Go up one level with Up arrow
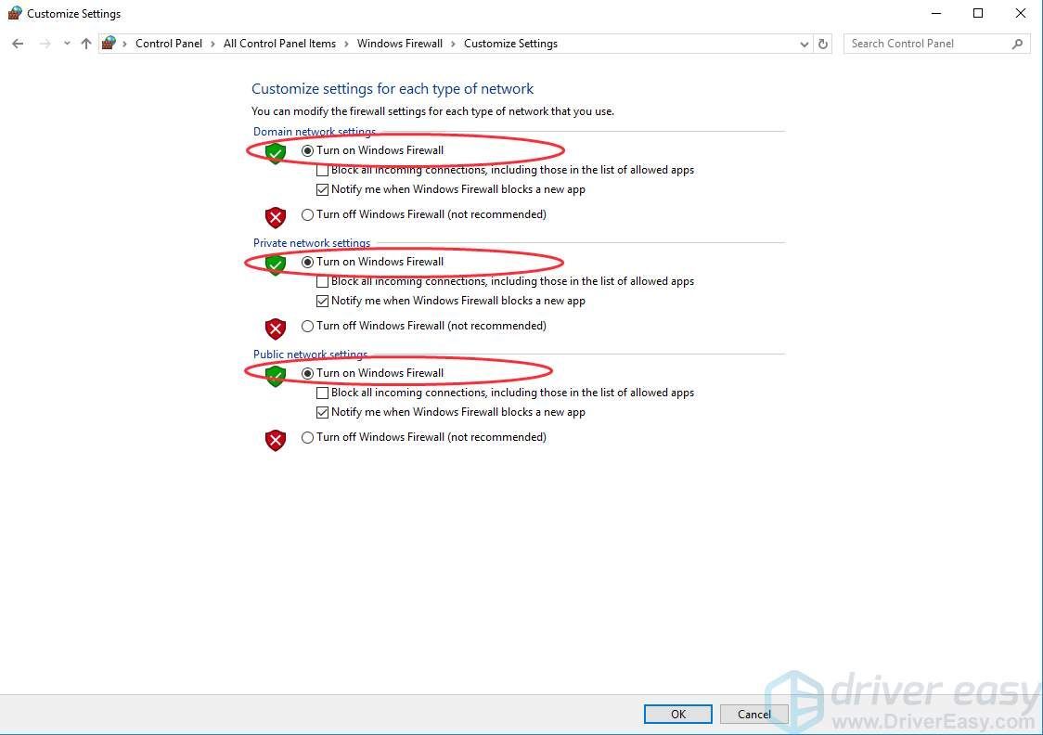 pos(85,44)
